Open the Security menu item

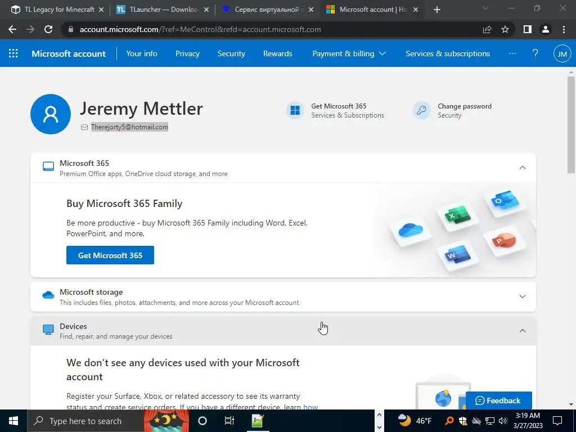click(231, 53)
